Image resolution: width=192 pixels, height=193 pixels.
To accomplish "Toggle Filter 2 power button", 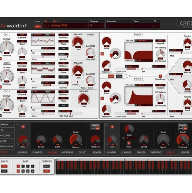I will tap(102, 98).
